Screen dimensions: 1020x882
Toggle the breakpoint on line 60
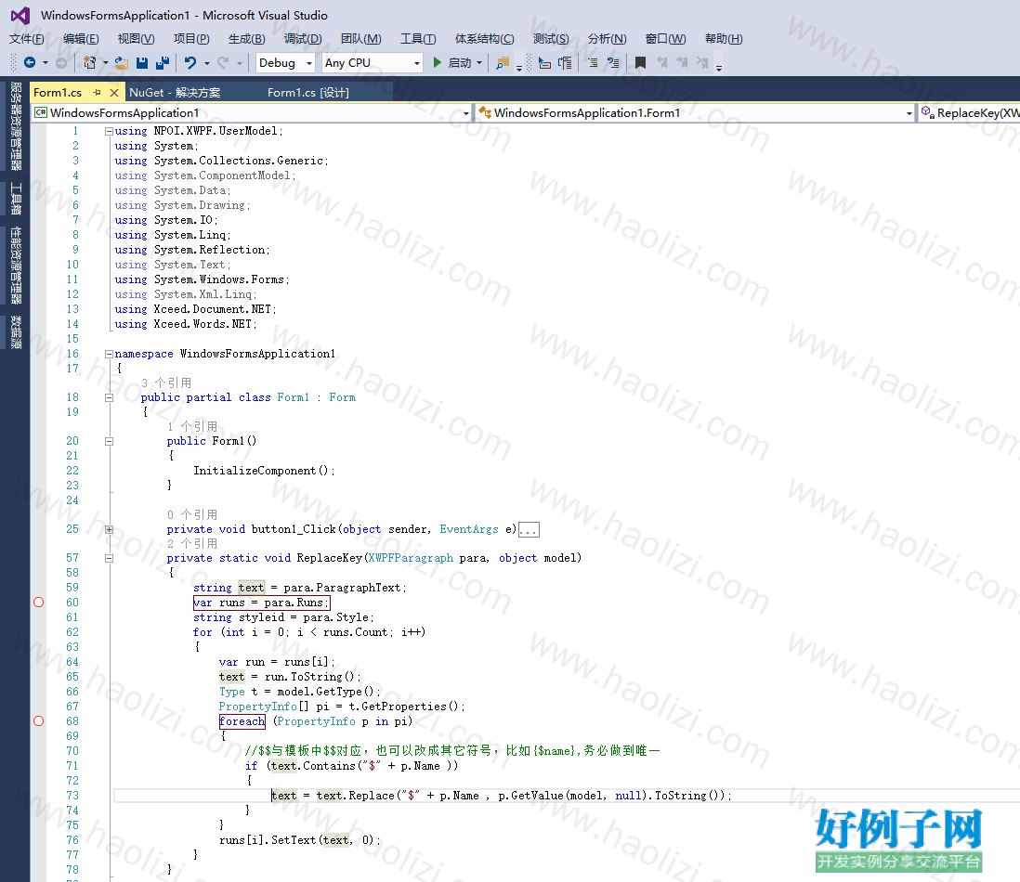point(38,603)
